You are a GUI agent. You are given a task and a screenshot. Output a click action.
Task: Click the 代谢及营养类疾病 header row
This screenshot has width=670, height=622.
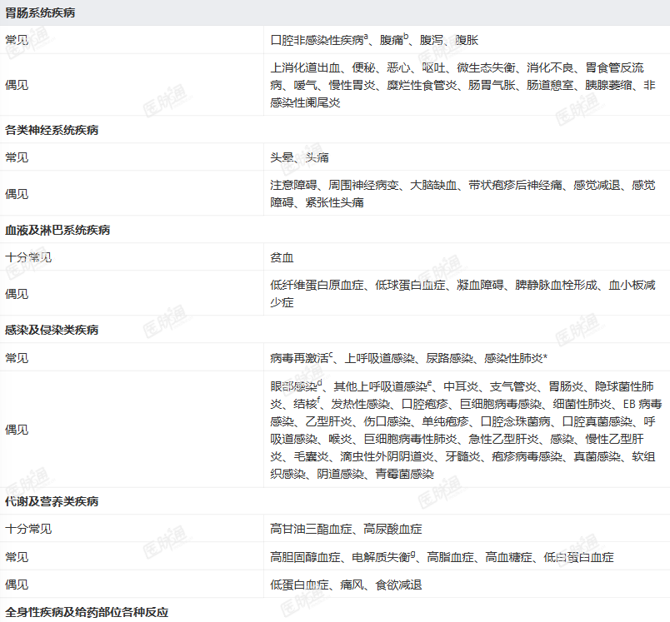coord(335,501)
